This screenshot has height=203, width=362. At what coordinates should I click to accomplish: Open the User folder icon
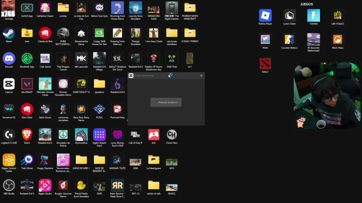tap(27, 33)
